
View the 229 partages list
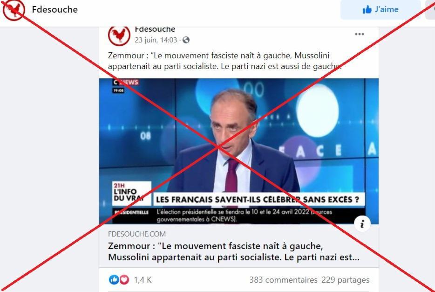346,280
